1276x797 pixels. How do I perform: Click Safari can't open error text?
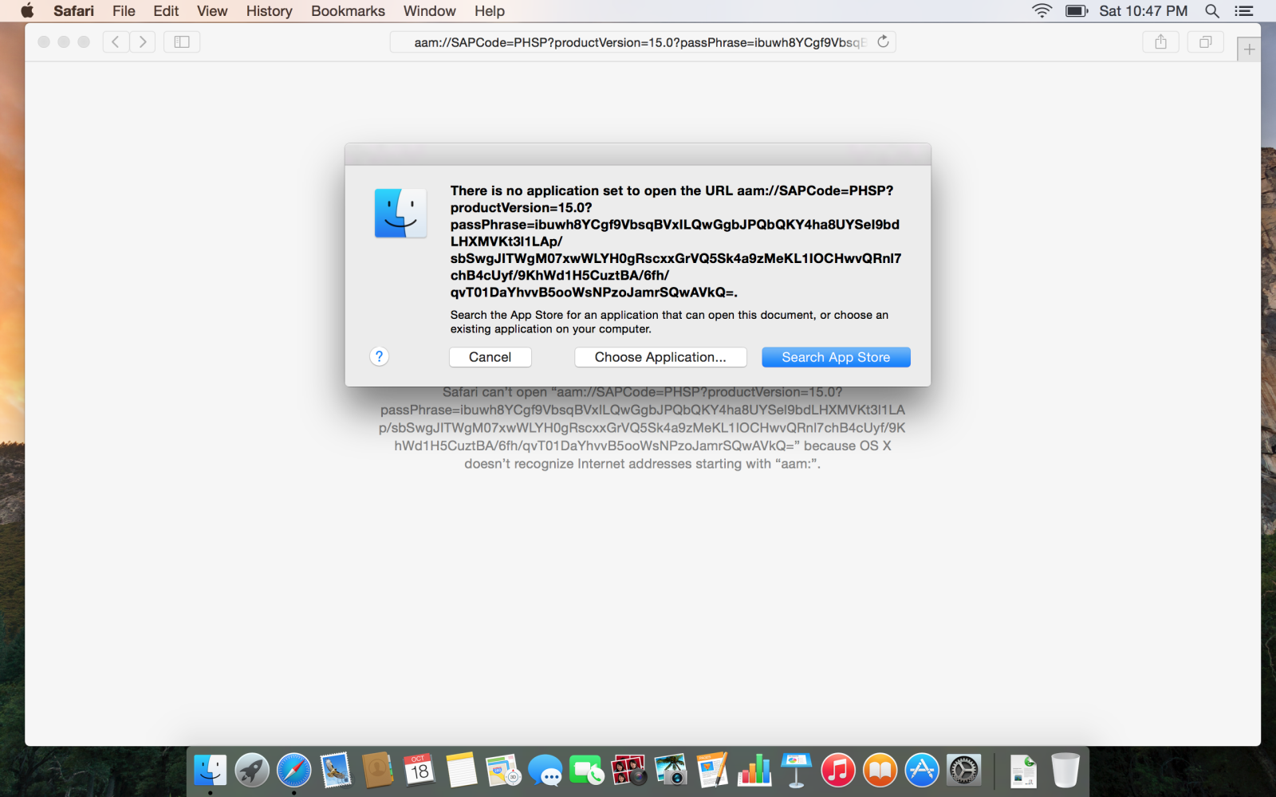point(642,428)
